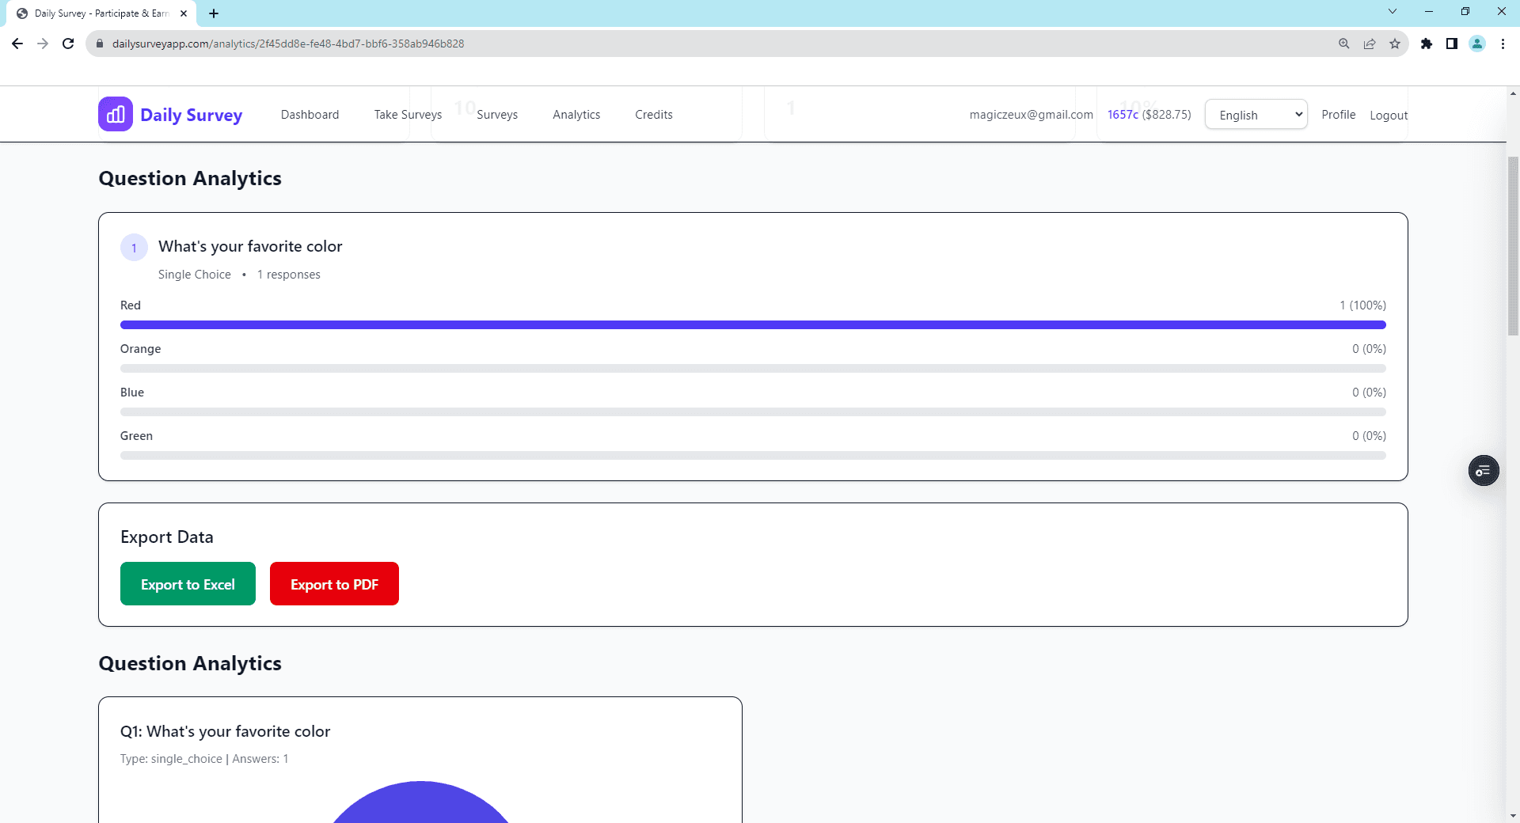Click the Export to Excel button
Viewport: 1520px width, 823px height.
pos(188,584)
